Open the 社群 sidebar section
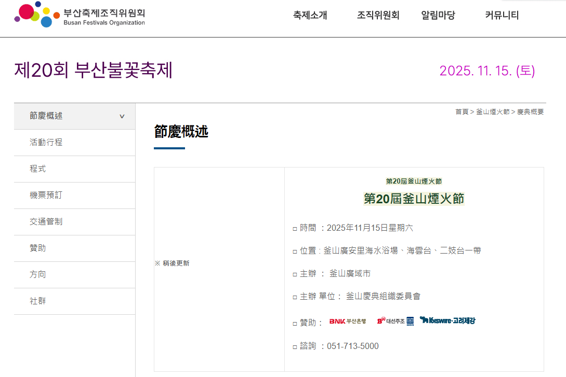 tap(37, 301)
